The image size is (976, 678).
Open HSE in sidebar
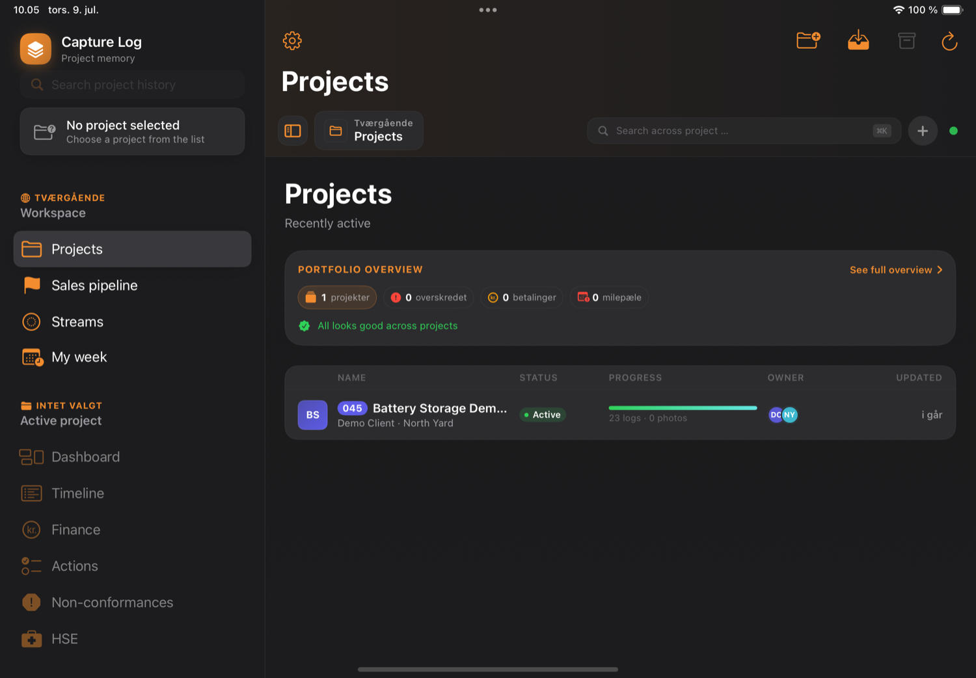coord(132,639)
